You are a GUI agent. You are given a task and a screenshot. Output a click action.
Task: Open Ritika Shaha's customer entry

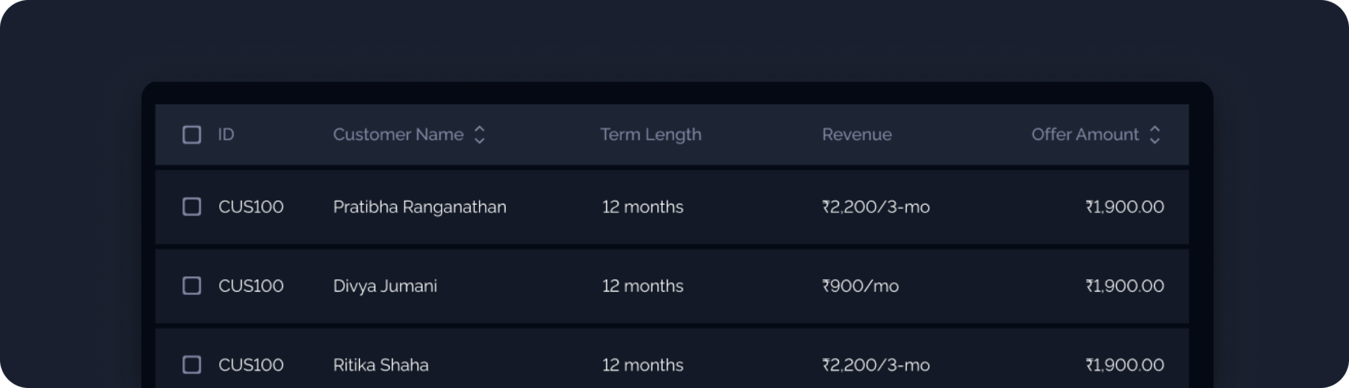coord(381,364)
